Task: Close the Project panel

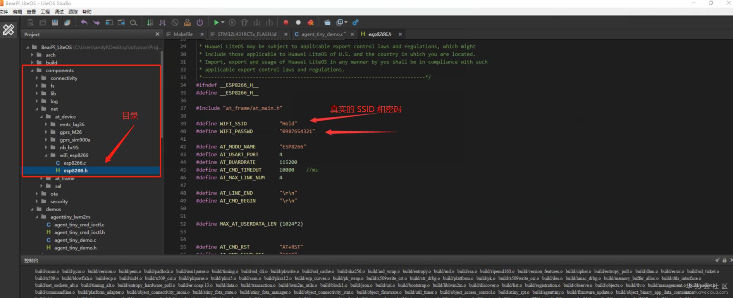Action: [157, 34]
